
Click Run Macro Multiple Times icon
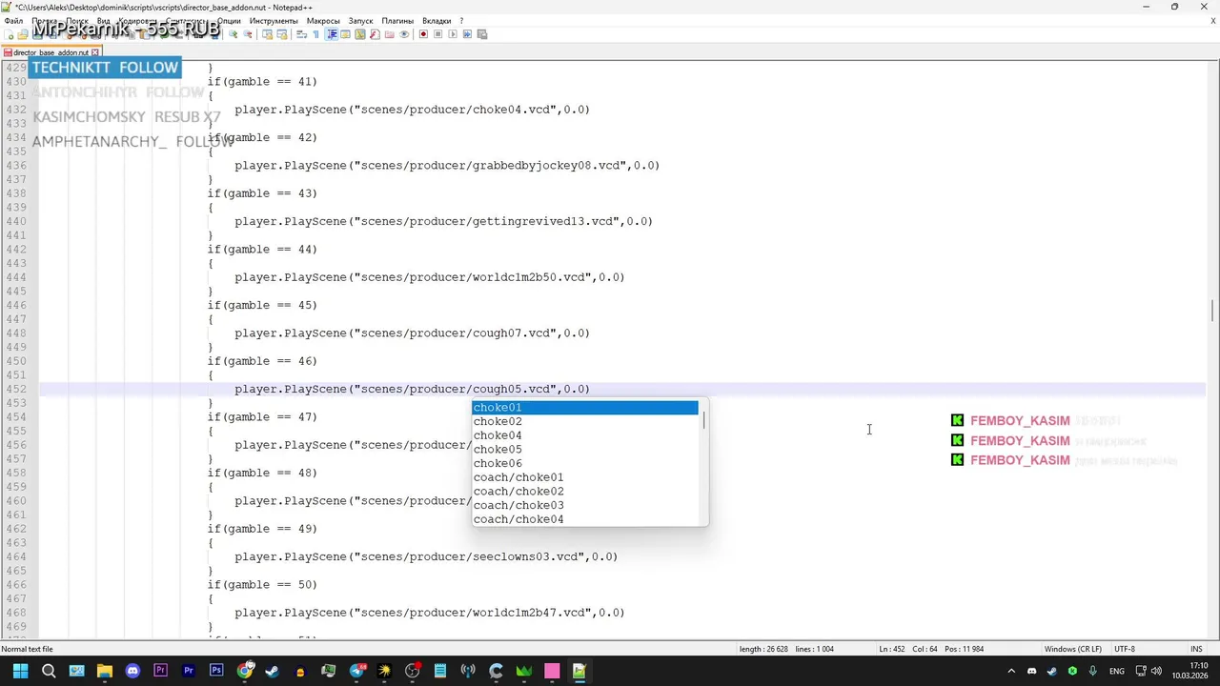(x=467, y=34)
